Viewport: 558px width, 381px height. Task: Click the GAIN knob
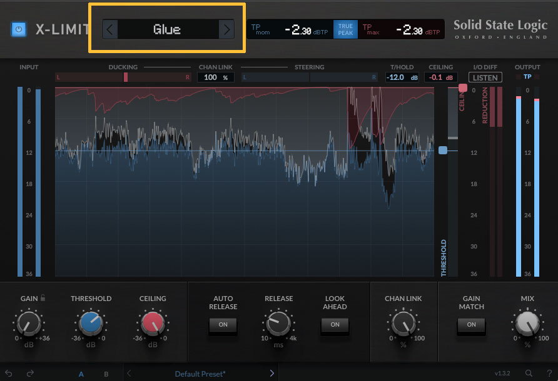pyautogui.click(x=29, y=323)
